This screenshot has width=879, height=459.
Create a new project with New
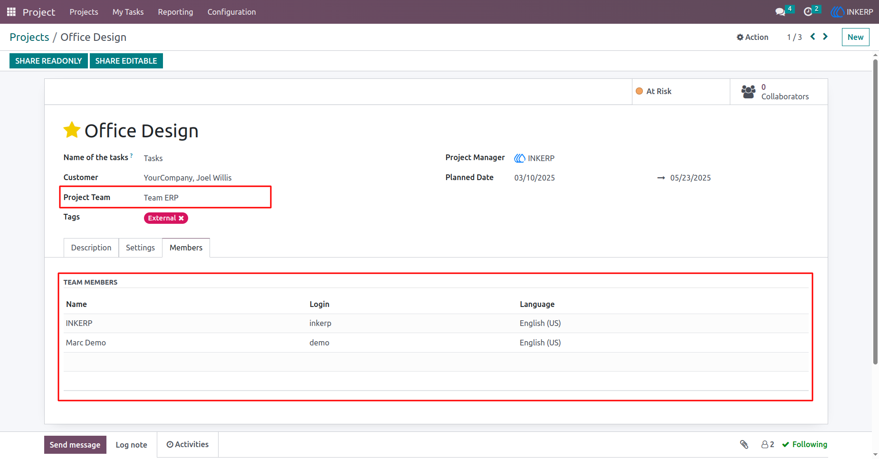click(855, 37)
